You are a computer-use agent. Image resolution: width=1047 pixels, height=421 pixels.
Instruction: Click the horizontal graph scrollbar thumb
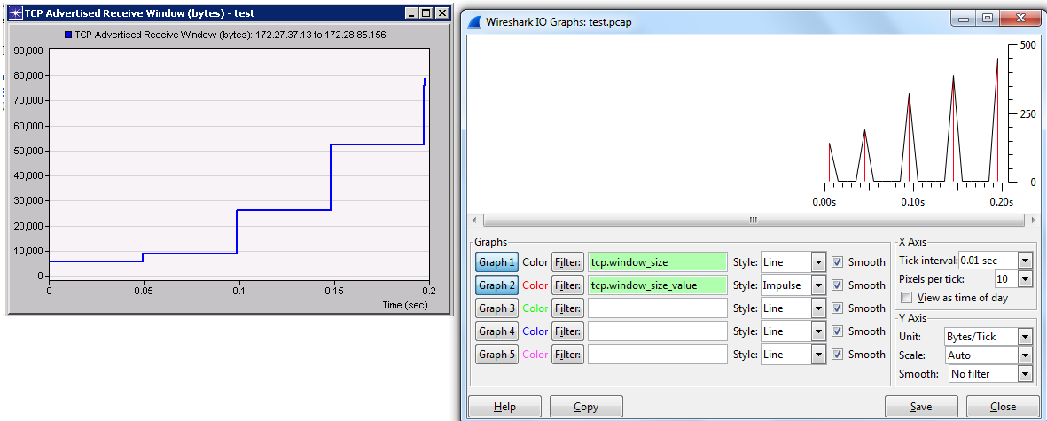click(x=753, y=220)
